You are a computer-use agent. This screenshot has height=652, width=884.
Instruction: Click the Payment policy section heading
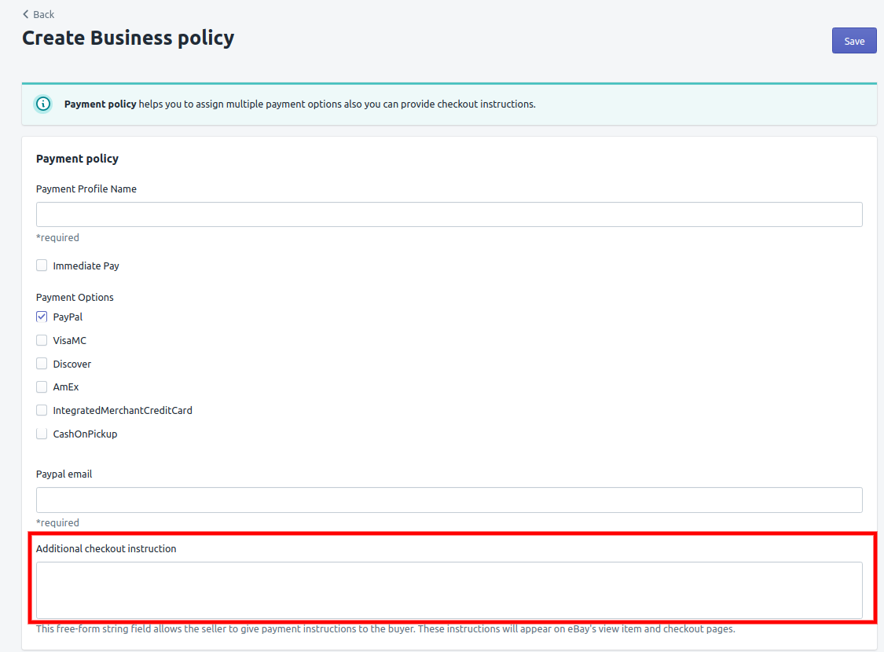(x=77, y=159)
